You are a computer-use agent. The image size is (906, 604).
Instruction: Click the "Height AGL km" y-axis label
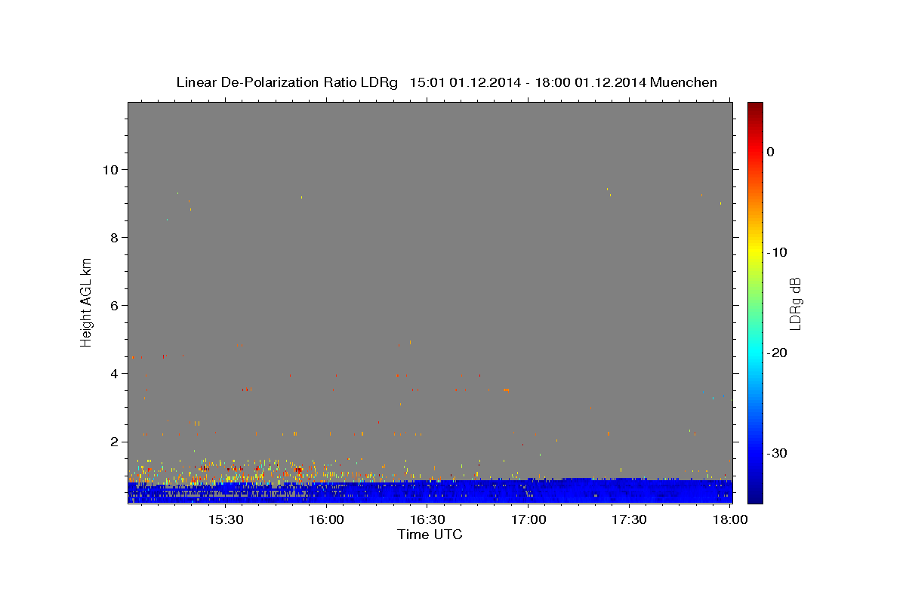pyautogui.click(x=86, y=302)
